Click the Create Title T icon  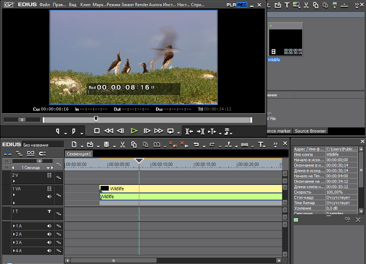(261, 145)
